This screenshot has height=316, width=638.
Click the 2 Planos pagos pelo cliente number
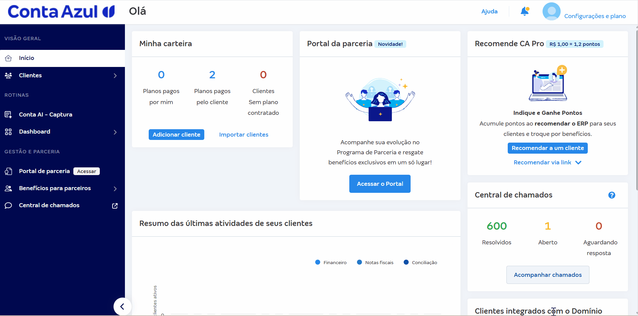[x=212, y=75]
